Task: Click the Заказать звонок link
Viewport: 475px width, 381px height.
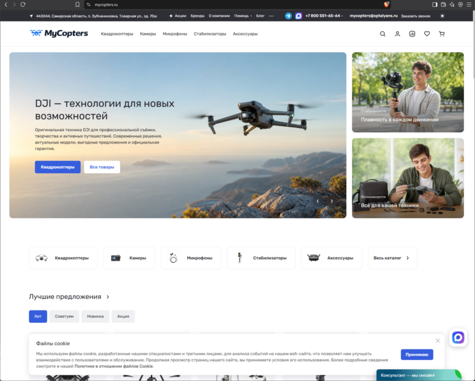Action: click(x=416, y=16)
